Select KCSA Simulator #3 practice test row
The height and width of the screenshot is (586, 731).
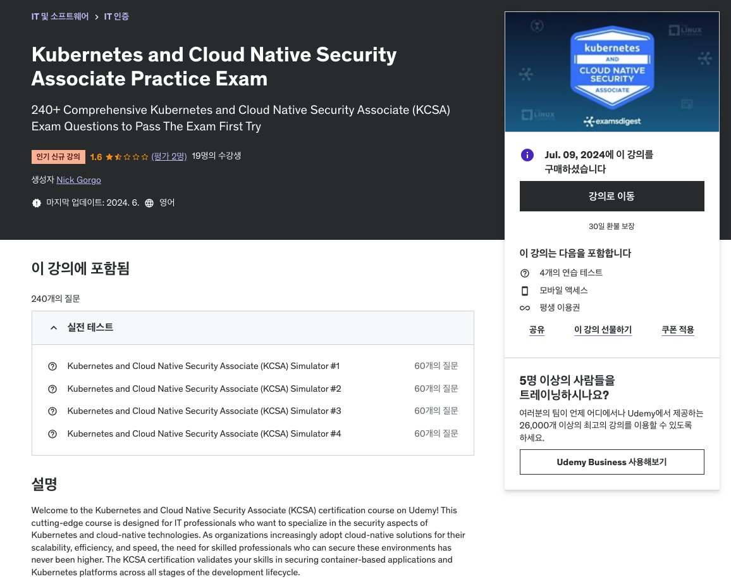click(253, 411)
